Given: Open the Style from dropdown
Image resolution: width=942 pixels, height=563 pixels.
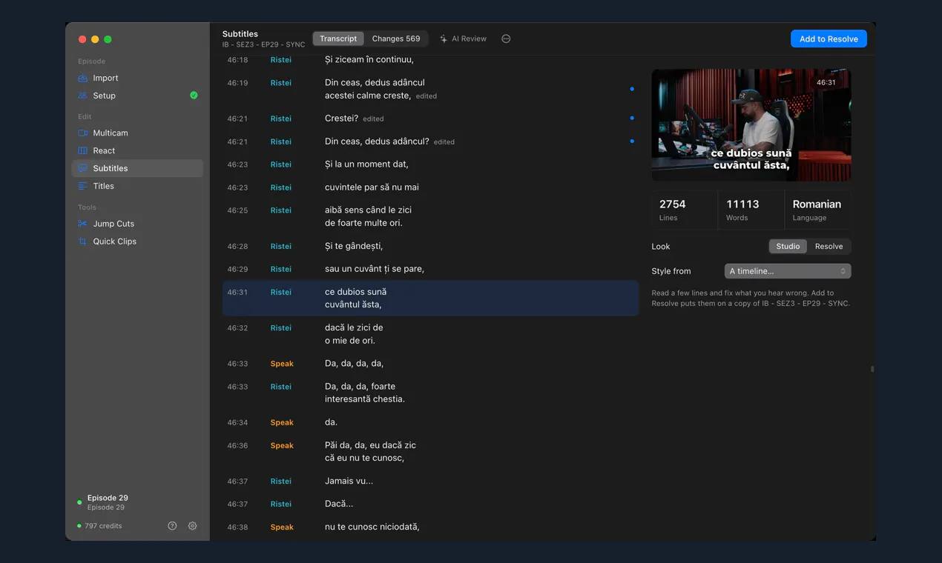Looking at the screenshot, I should 788,271.
